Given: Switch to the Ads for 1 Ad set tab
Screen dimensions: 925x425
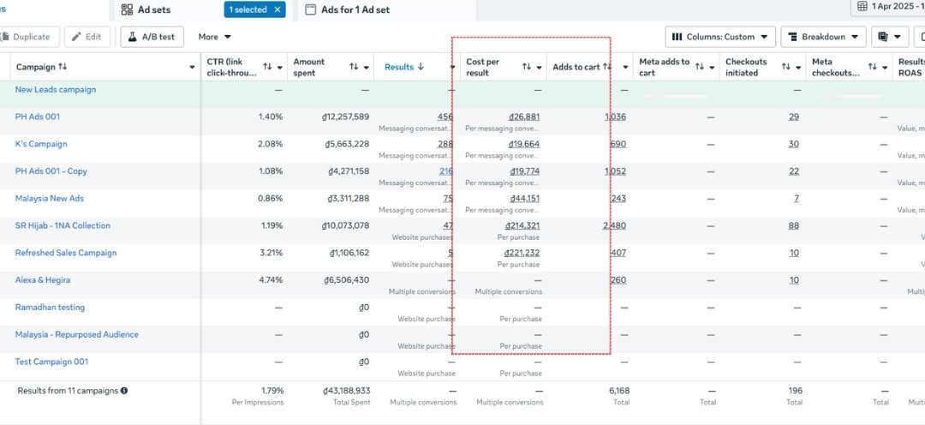Looking at the screenshot, I should click(355, 9).
